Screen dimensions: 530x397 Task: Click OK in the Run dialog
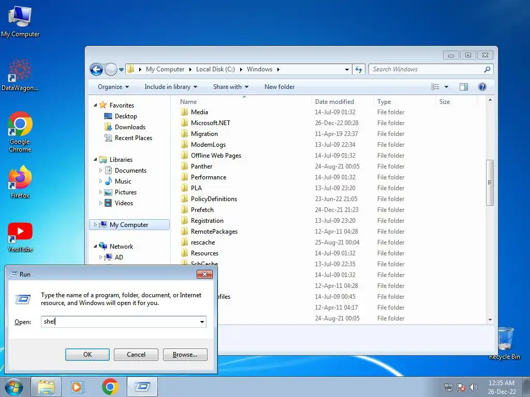tap(87, 355)
